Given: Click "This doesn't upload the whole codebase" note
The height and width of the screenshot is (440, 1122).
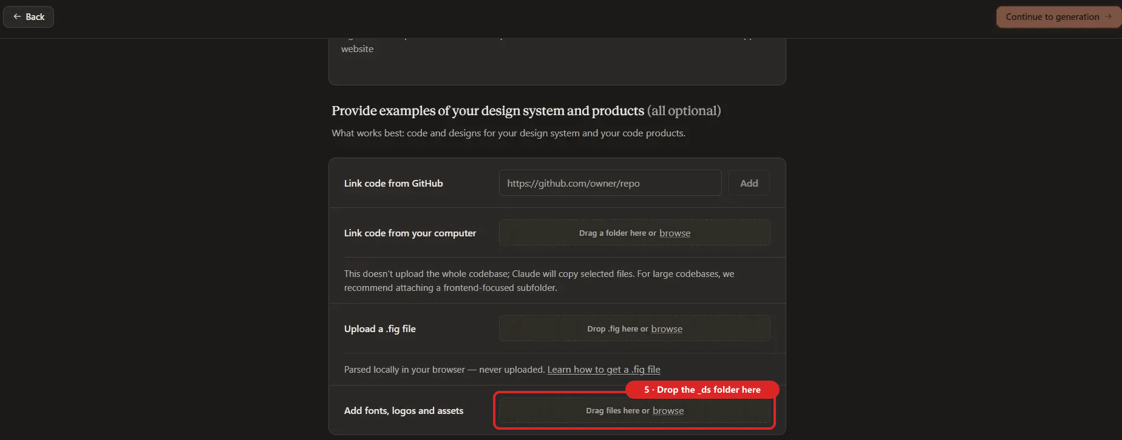Looking at the screenshot, I should (539, 281).
